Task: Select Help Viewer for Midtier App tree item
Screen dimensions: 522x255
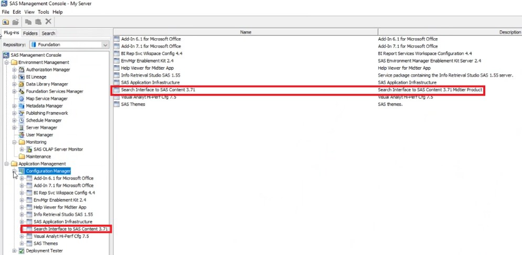Action: 60,207
